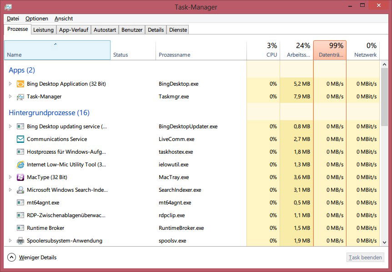Click the scrollbar up arrow

coord(385,64)
